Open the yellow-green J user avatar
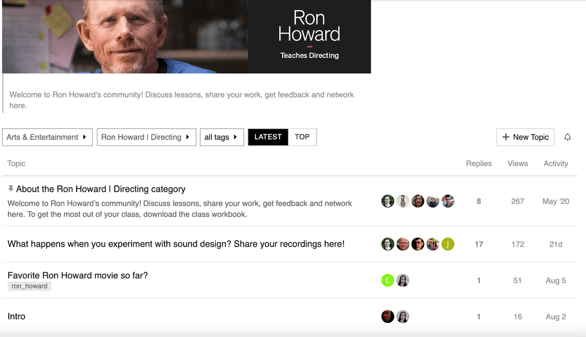This screenshot has height=337, width=586. (x=448, y=244)
